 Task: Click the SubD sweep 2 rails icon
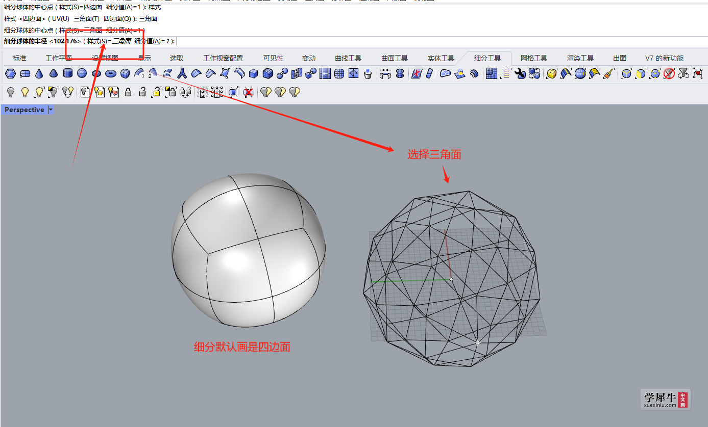pyautogui.click(x=153, y=74)
